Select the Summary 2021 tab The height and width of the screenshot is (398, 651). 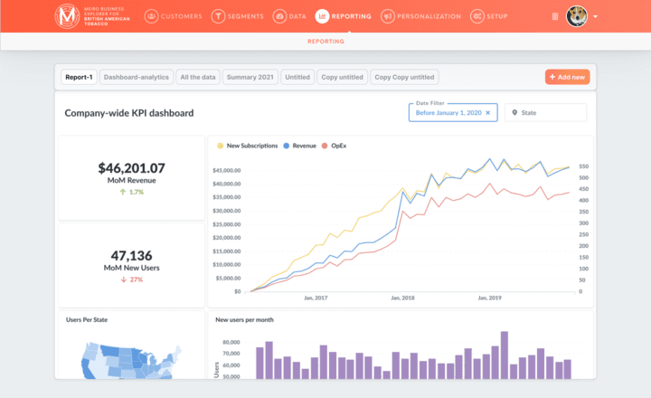(x=250, y=77)
